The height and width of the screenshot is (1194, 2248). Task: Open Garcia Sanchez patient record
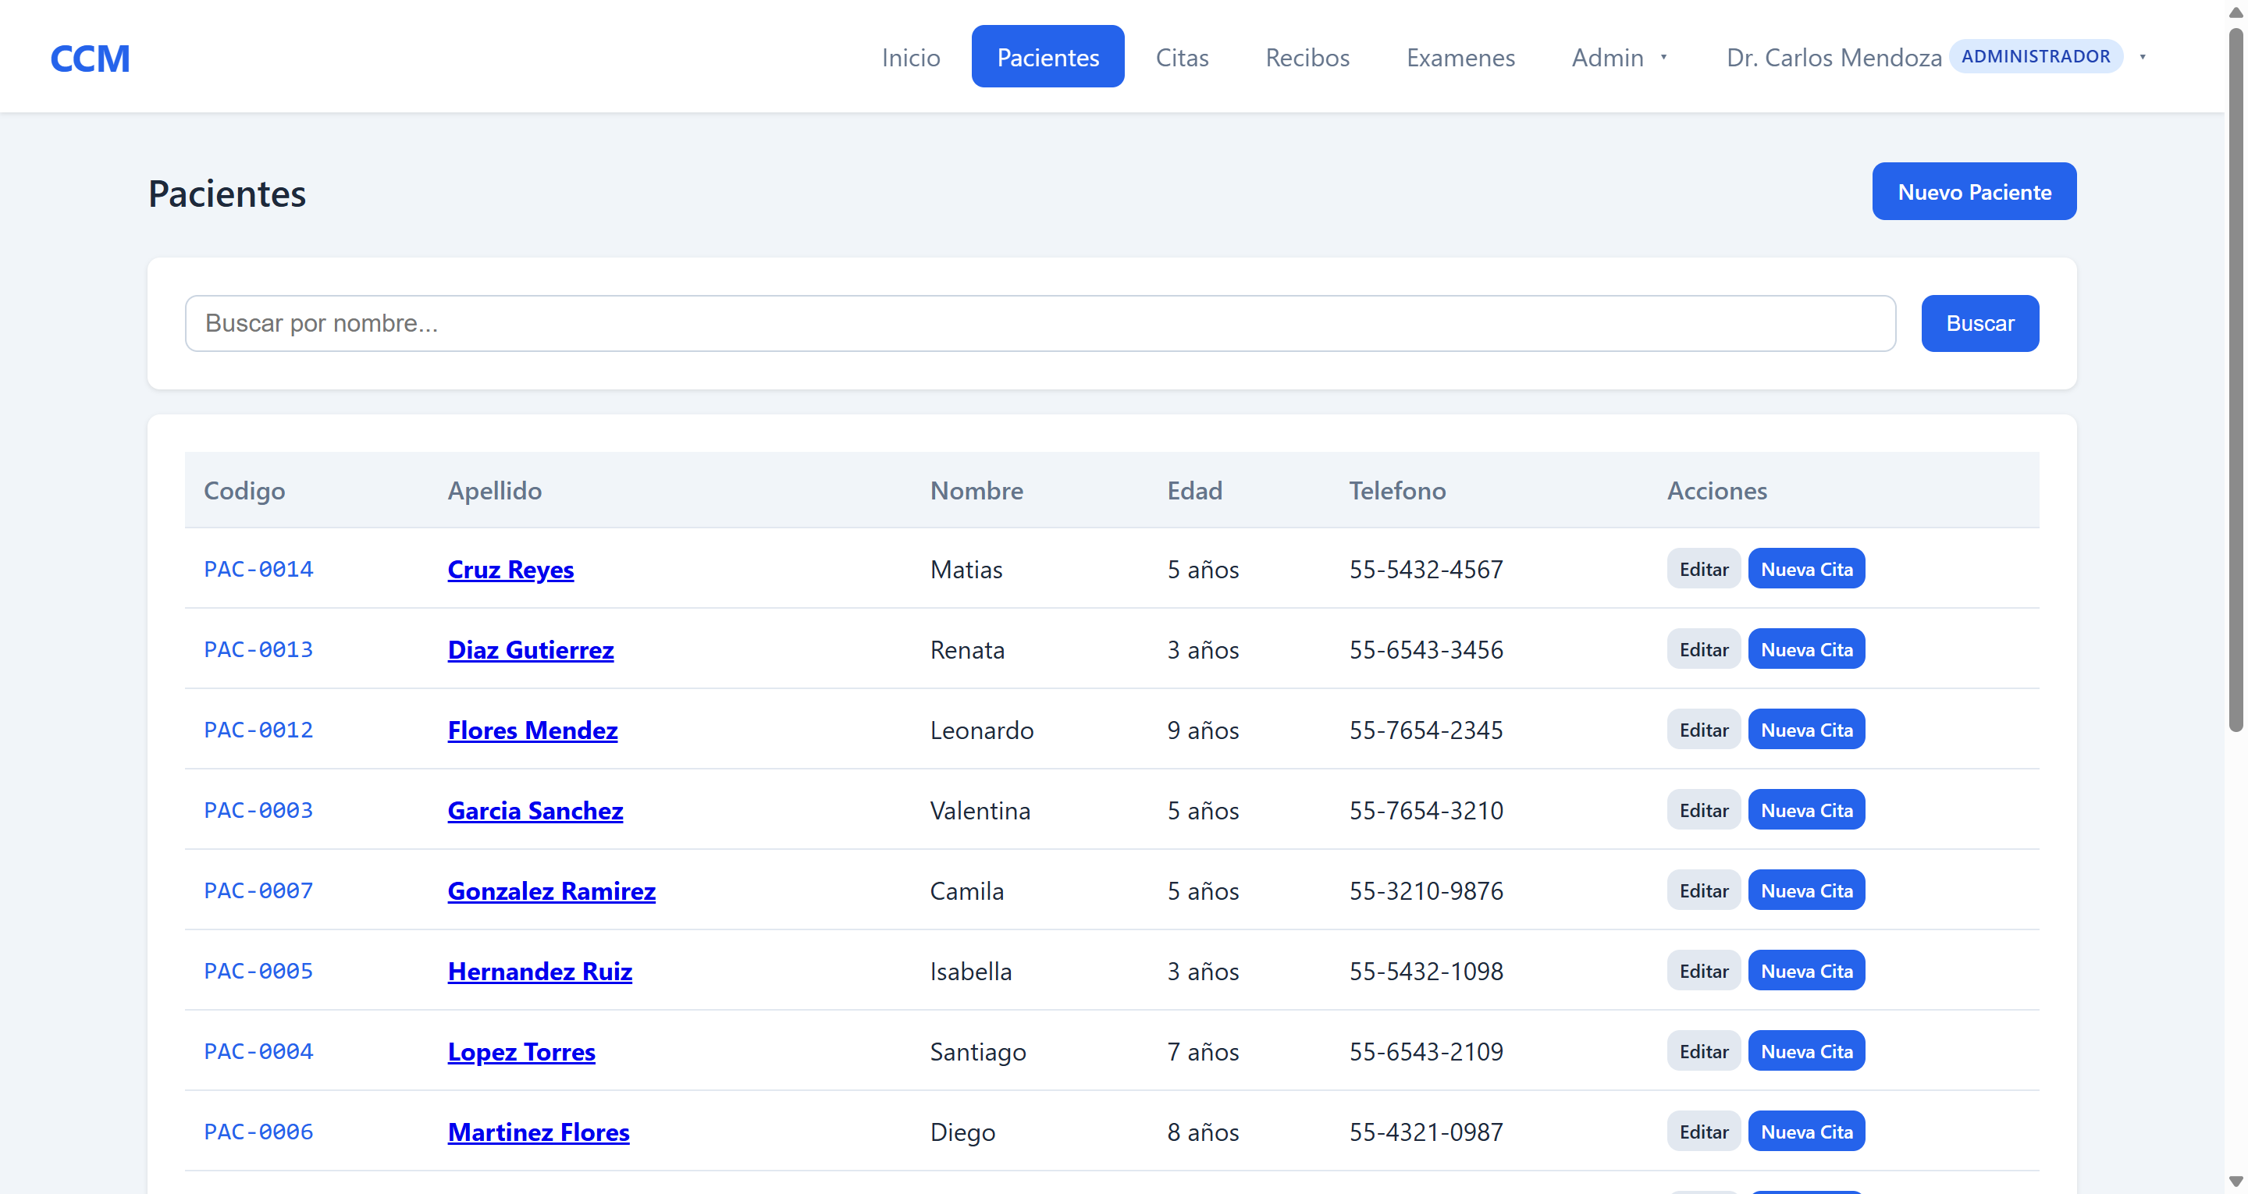point(535,811)
